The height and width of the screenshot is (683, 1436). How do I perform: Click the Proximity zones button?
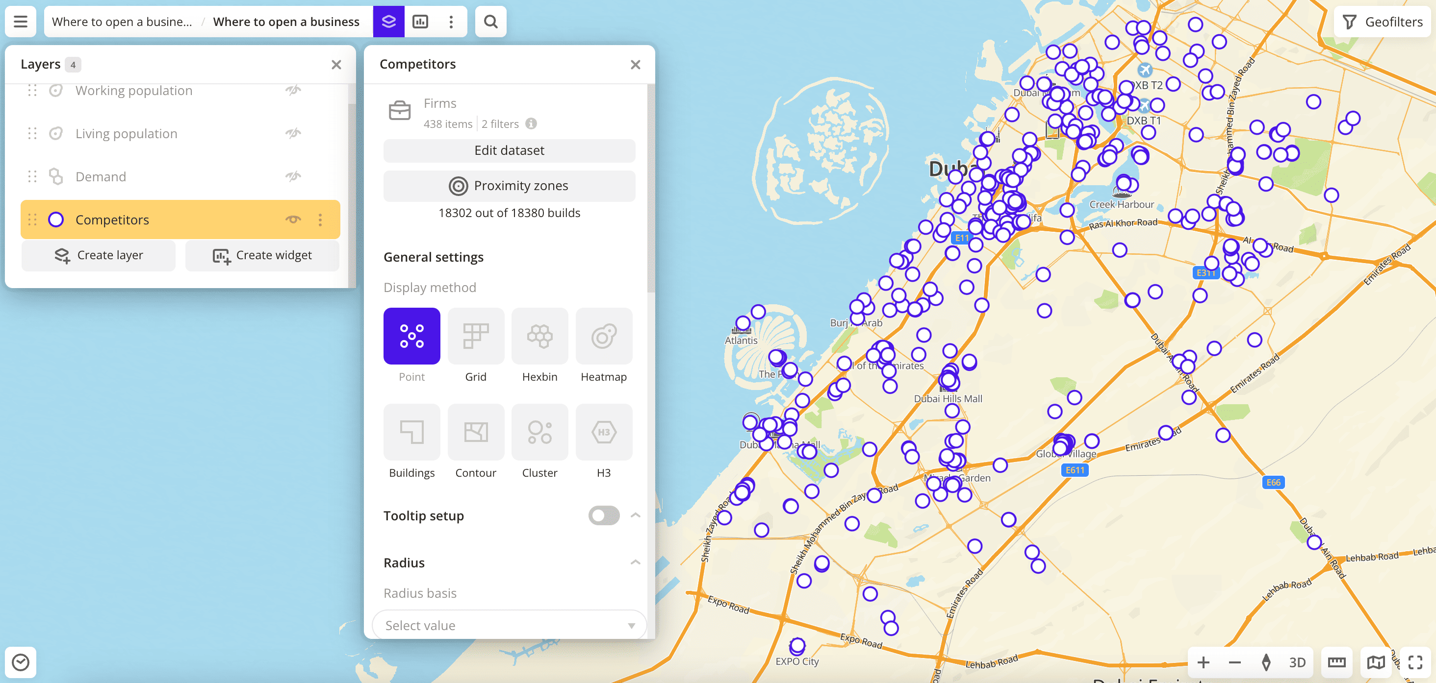(509, 186)
